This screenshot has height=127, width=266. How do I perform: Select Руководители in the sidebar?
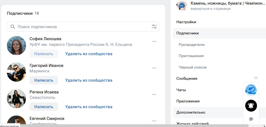pos(191,45)
